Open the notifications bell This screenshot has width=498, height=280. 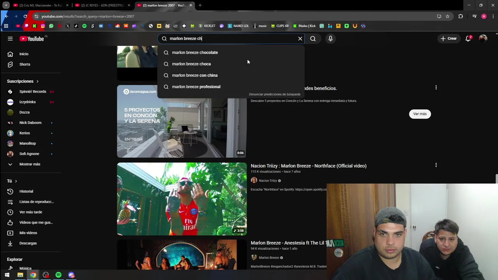pyautogui.click(x=468, y=38)
